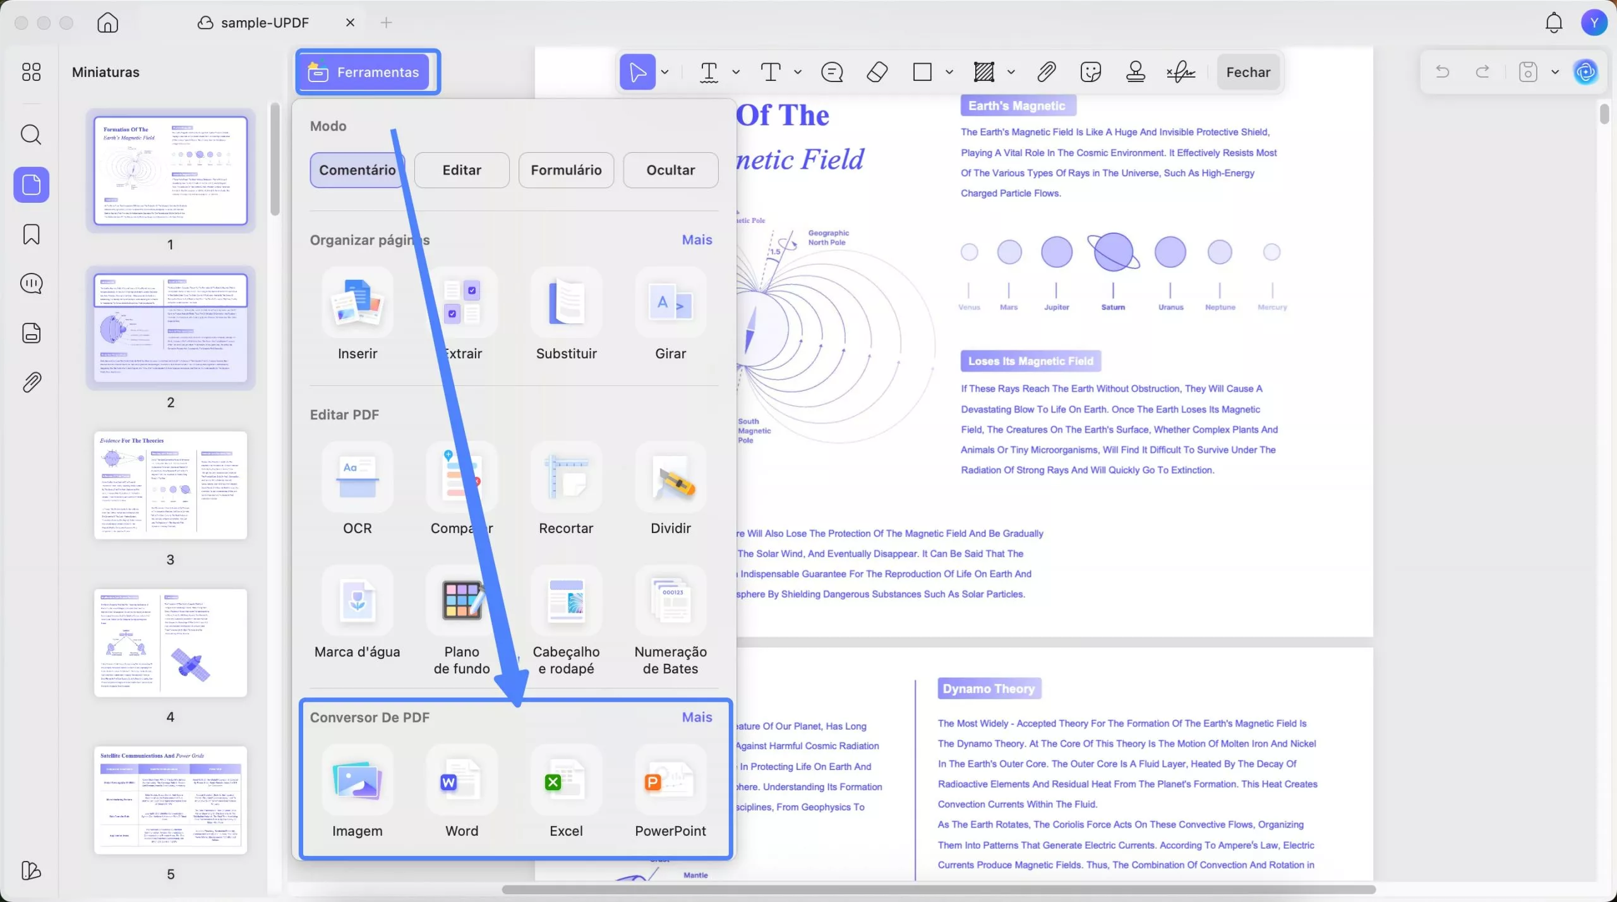Open the Recortar tool

pyautogui.click(x=566, y=490)
